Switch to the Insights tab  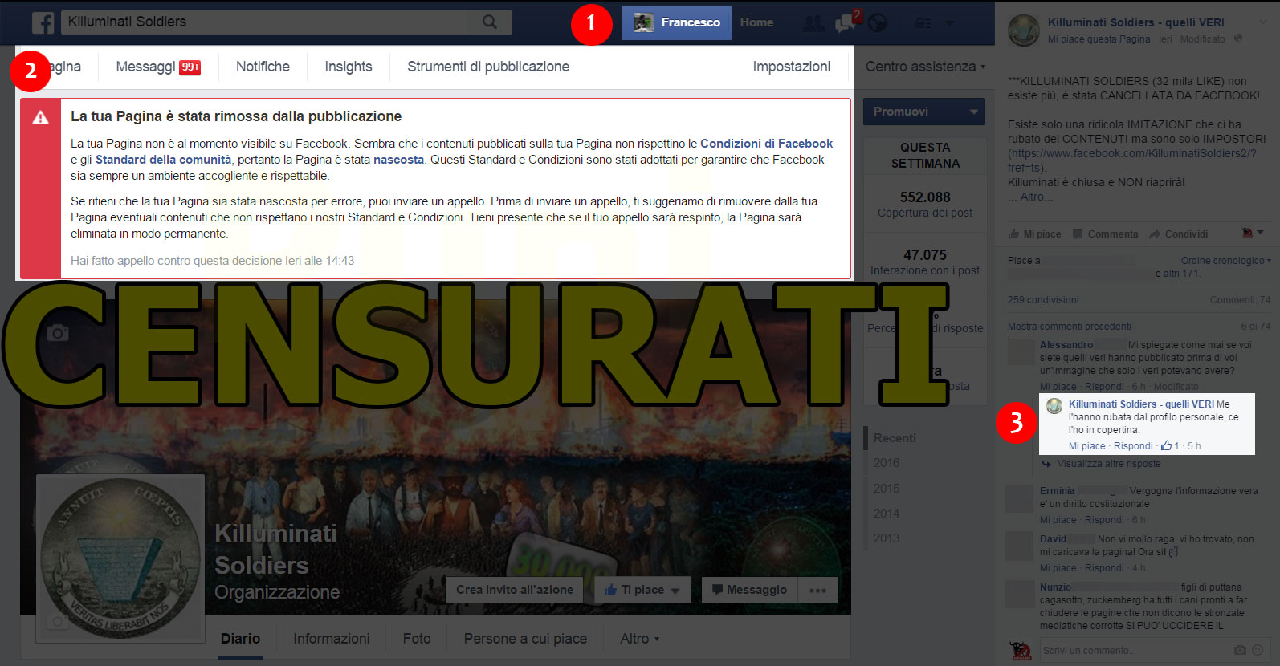tap(349, 67)
